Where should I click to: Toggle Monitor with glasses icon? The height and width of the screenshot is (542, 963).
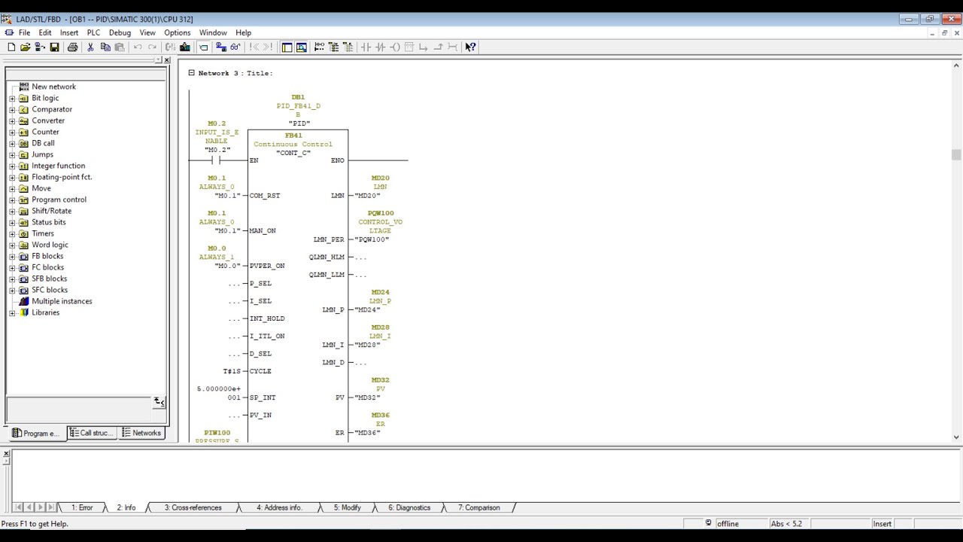(235, 47)
